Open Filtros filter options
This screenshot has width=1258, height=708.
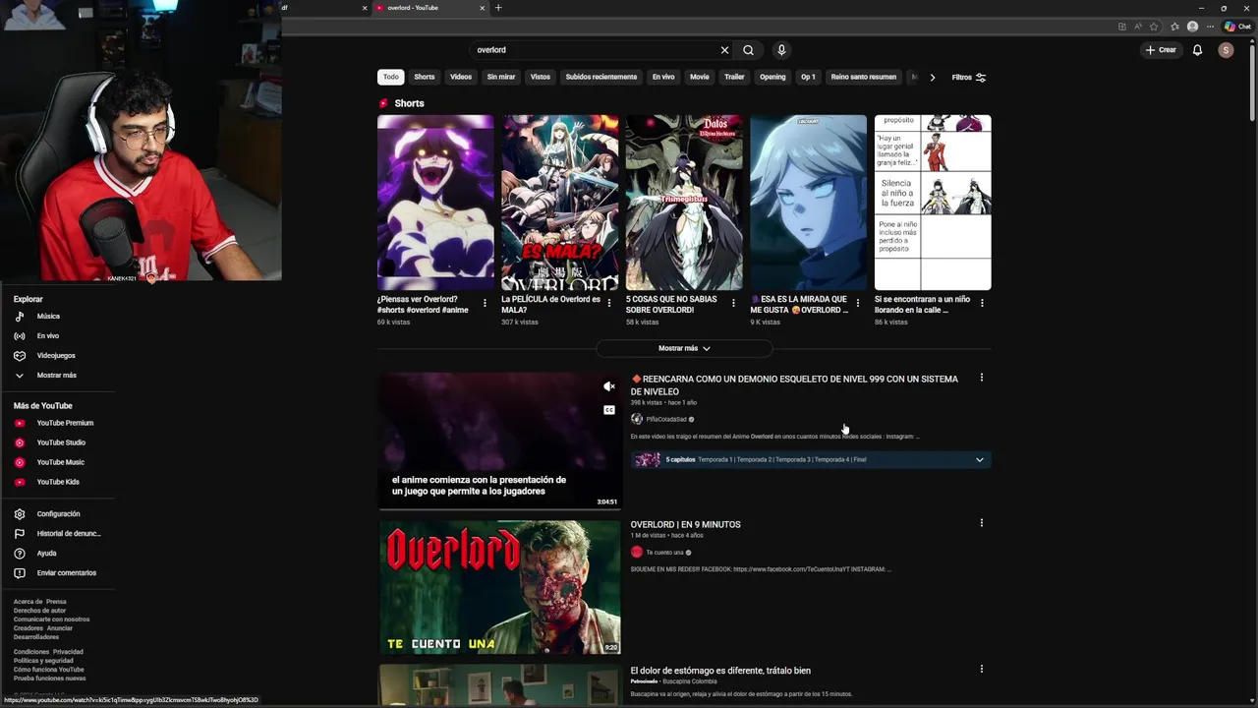pyautogui.click(x=968, y=77)
